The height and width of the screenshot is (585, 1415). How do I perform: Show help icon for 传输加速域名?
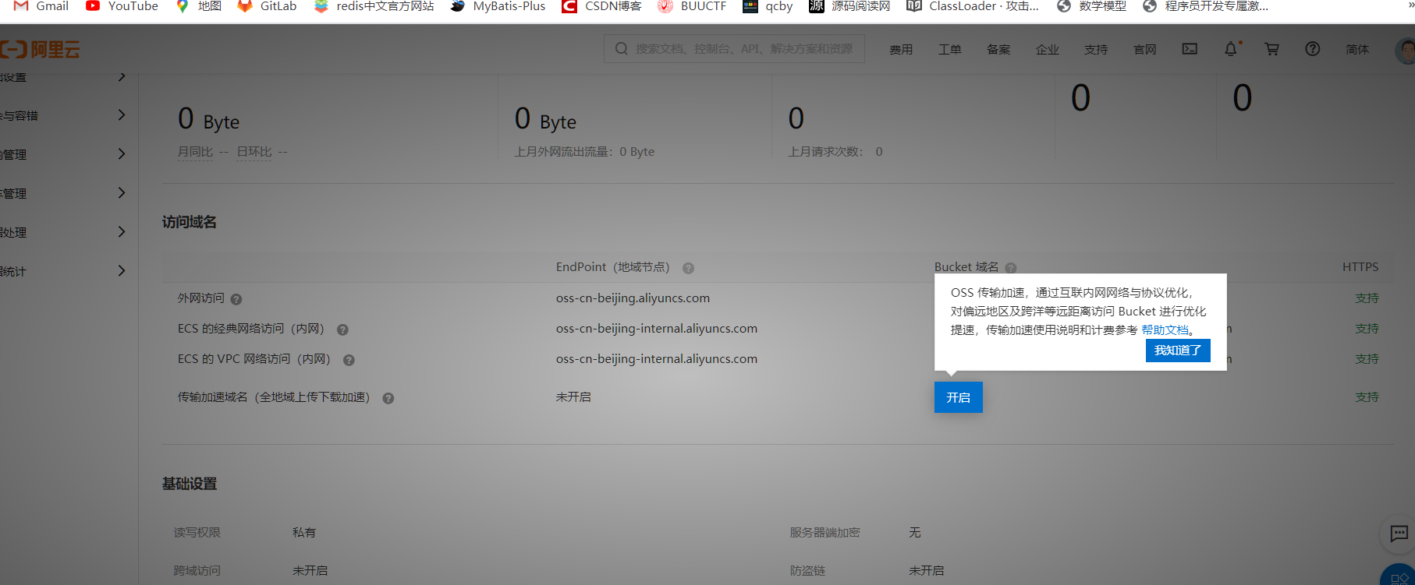tap(388, 398)
